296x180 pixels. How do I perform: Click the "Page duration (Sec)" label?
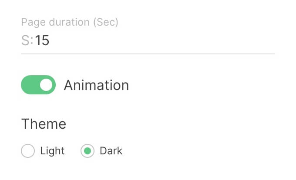70,22
